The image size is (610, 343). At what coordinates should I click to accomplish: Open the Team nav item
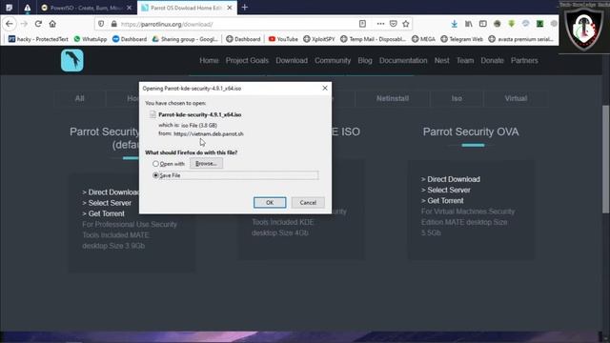tap(465, 61)
